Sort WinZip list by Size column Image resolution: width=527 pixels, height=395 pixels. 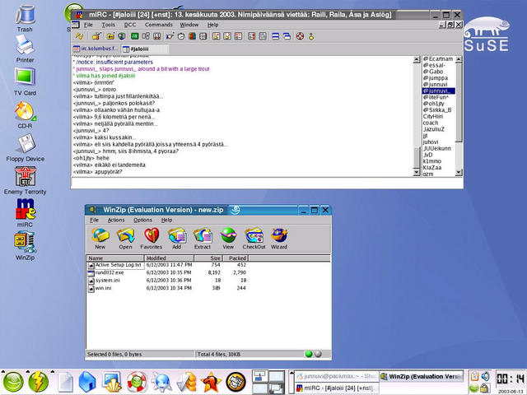coord(208,258)
